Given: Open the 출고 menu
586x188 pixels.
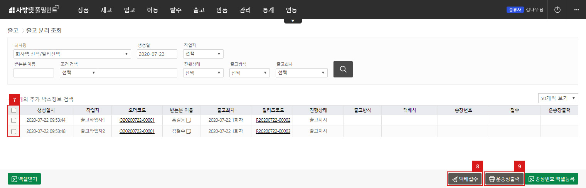Looking at the screenshot, I should pos(199,10).
